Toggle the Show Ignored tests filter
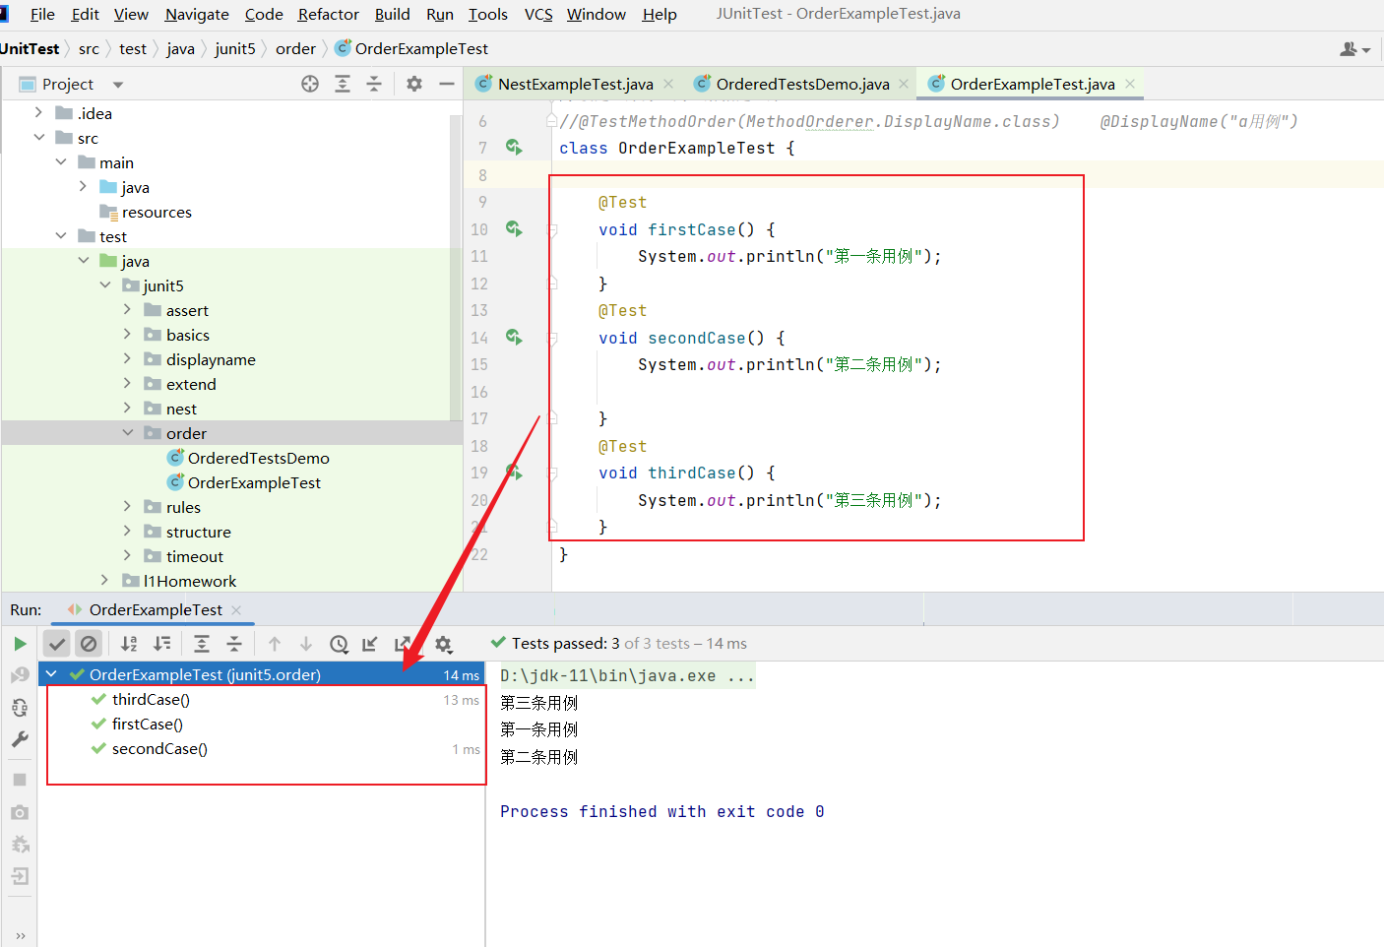 pos(89,644)
